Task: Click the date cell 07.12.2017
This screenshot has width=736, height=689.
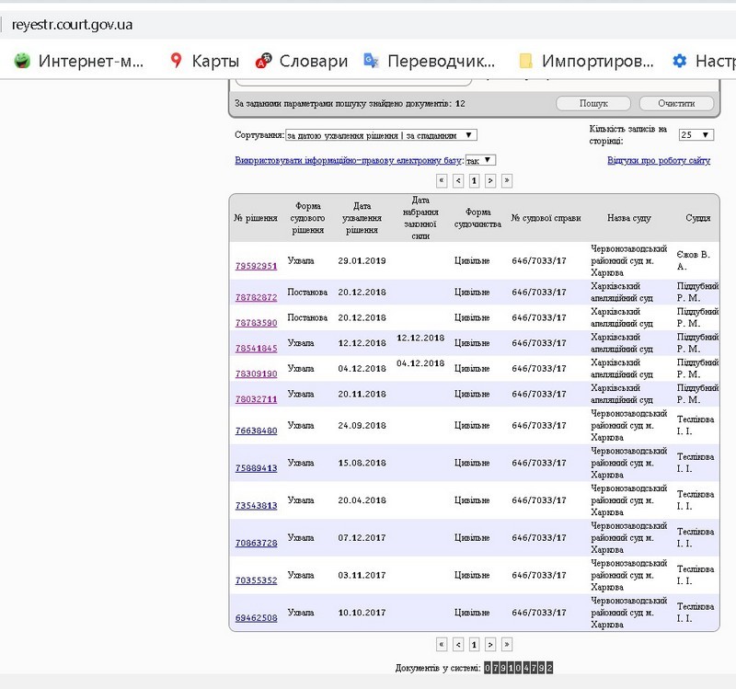Action: (362, 538)
